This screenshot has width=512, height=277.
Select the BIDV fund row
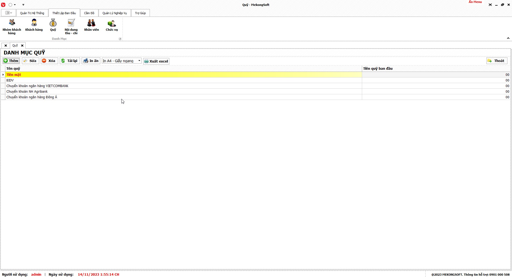(x=183, y=80)
